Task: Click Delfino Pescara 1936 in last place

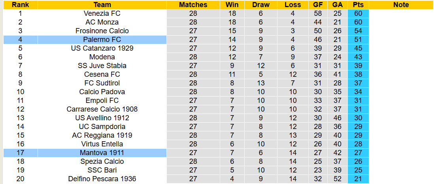Action: [x=102, y=179]
